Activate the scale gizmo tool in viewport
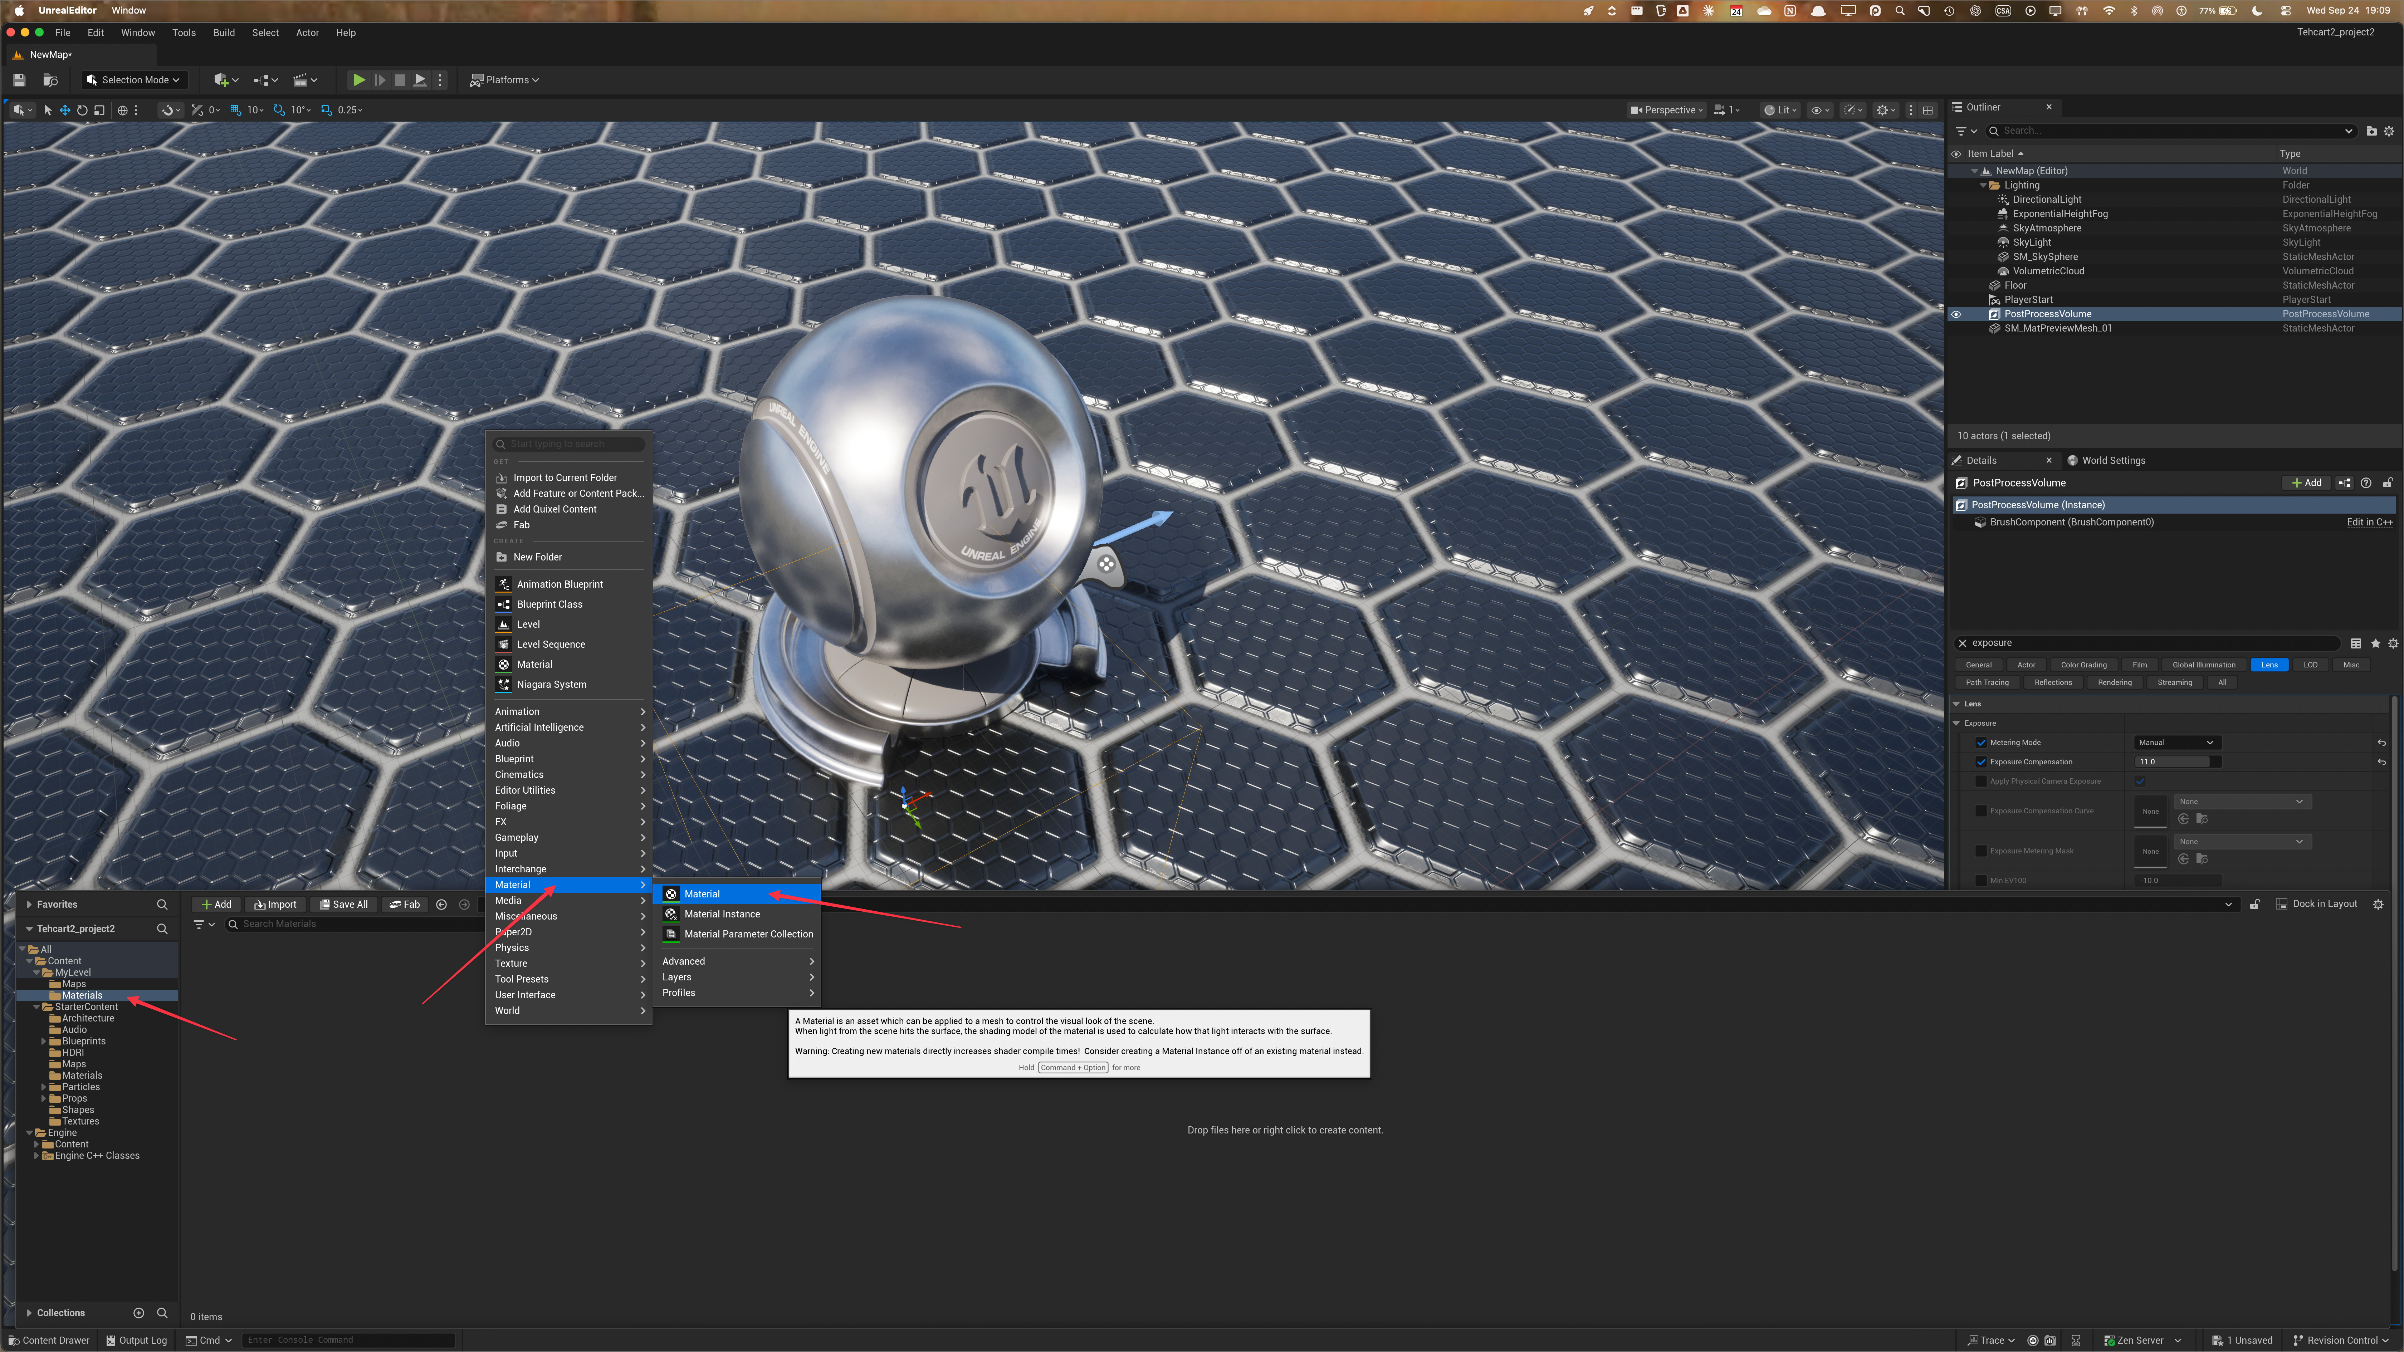Image resolution: width=2404 pixels, height=1352 pixels. [100, 110]
